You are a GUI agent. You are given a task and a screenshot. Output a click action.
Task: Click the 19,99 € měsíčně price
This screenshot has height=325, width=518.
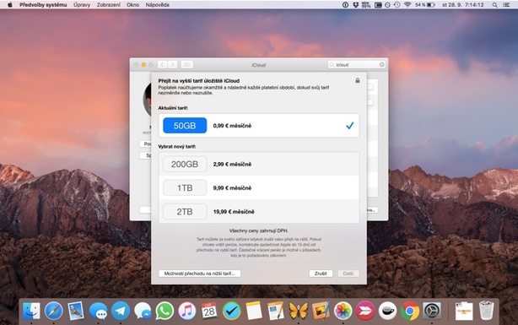point(234,212)
